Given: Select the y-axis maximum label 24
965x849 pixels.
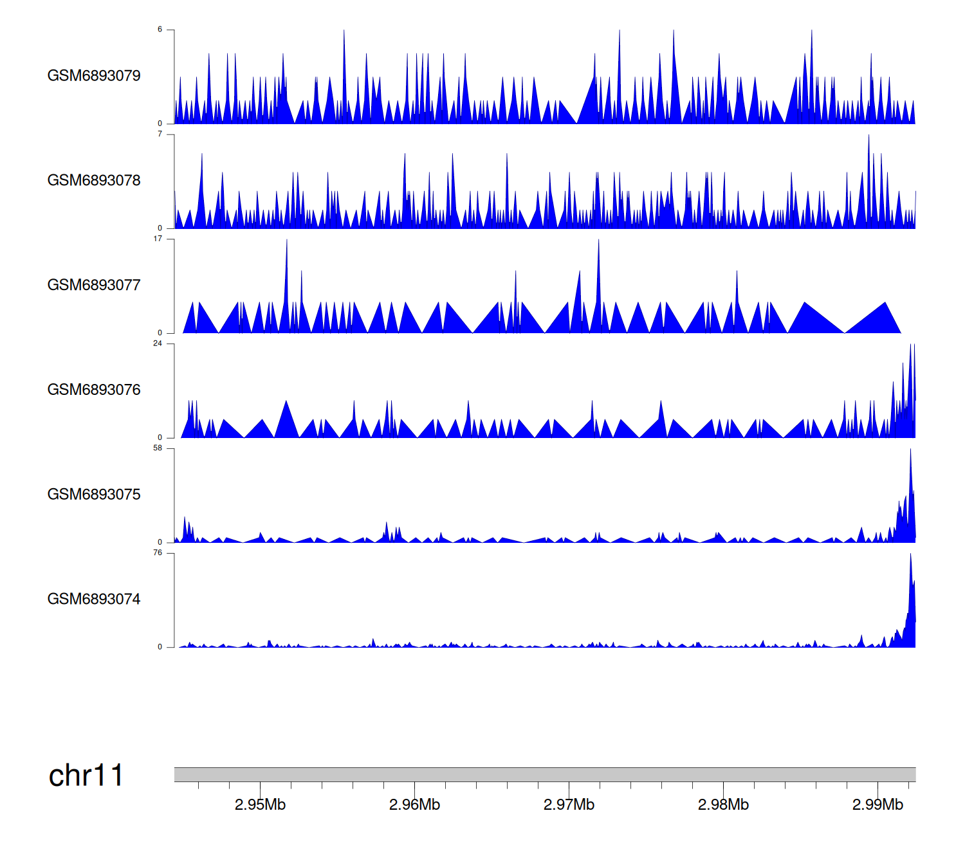Looking at the screenshot, I should click(158, 343).
